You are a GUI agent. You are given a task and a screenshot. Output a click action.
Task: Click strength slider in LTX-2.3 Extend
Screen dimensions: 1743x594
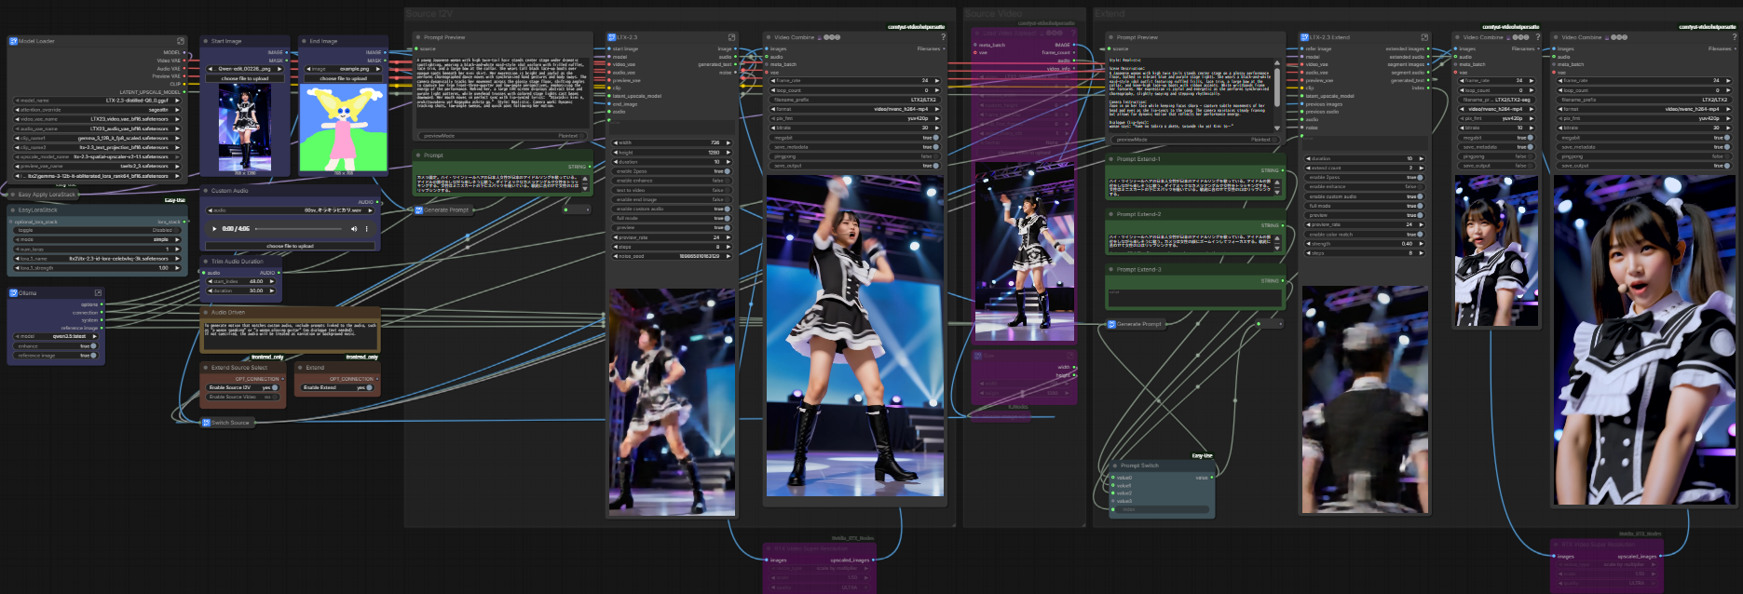1364,244
